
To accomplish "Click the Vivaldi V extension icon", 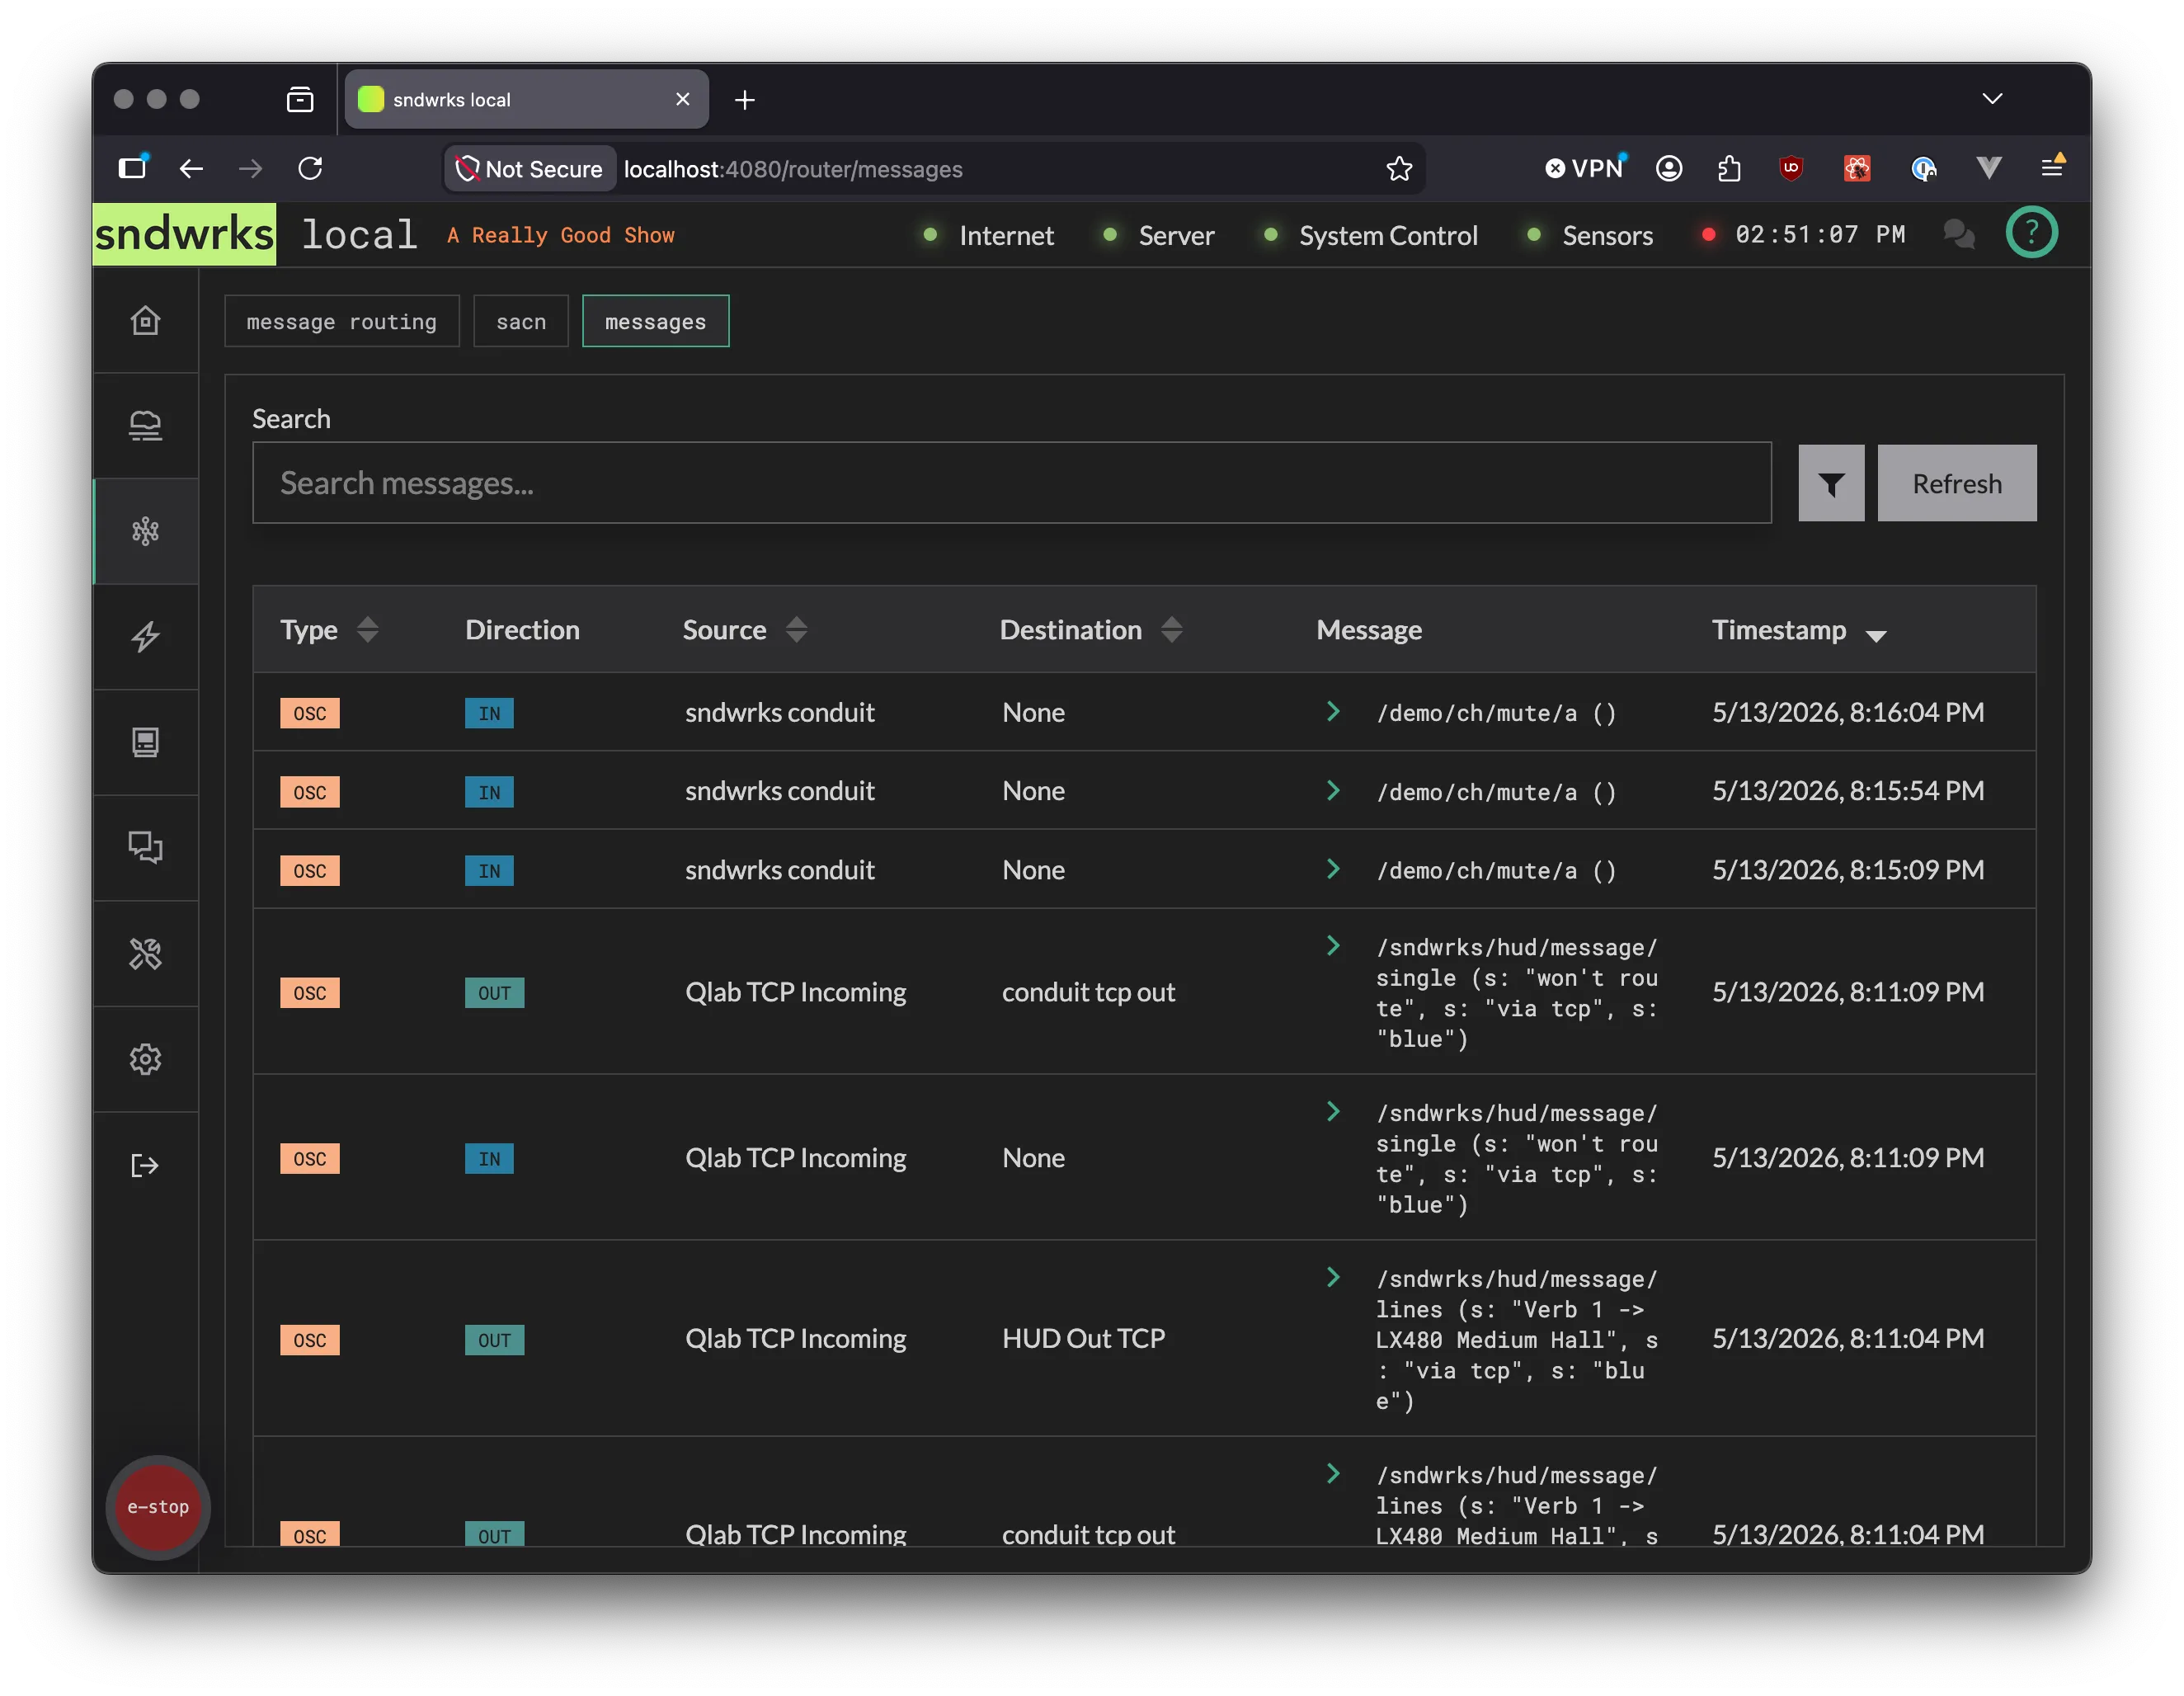I will pyautogui.click(x=1988, y=169).
